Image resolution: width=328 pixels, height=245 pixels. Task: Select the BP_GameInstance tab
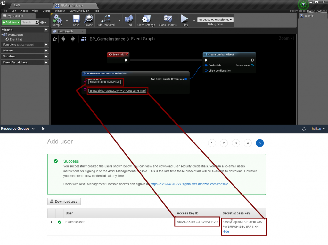click(x=72, y=6)
